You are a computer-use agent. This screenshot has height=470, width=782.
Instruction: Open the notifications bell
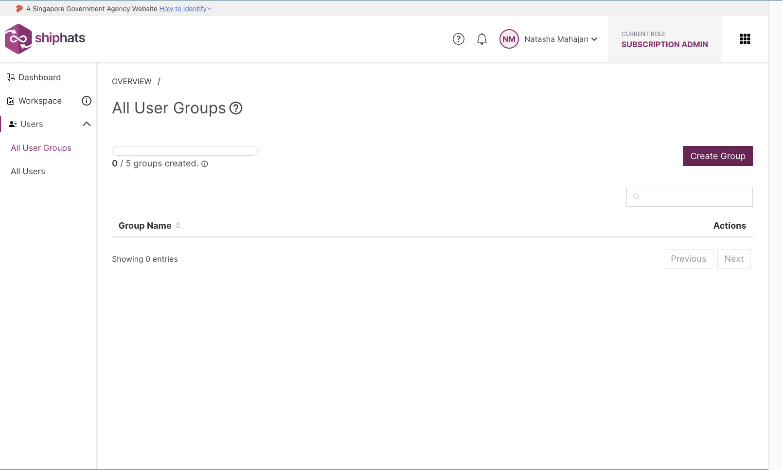[481, 39]
